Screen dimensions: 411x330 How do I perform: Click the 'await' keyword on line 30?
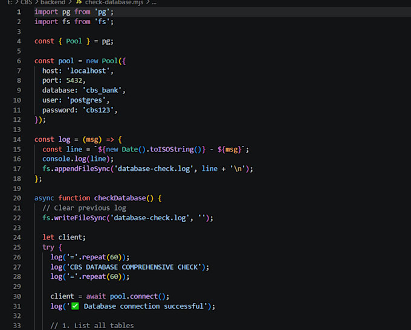pyautogui.click(x=96, y=296)
